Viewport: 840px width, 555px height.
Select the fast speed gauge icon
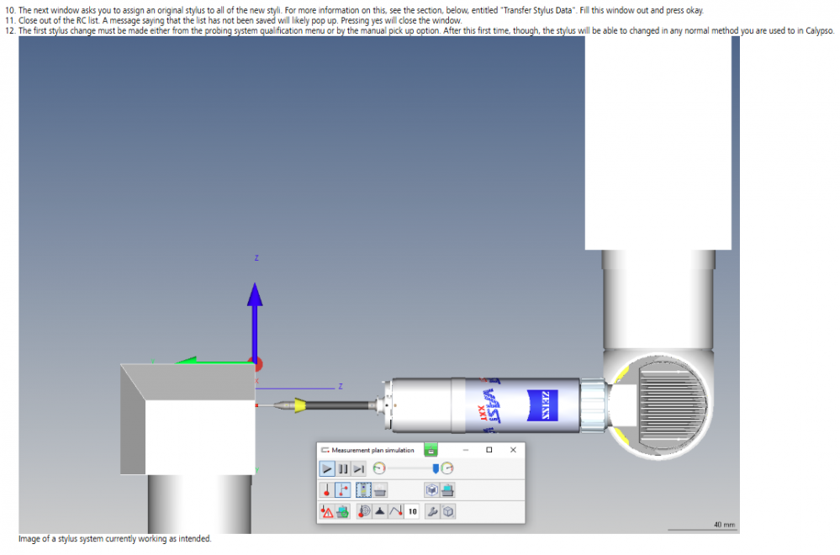446,468
